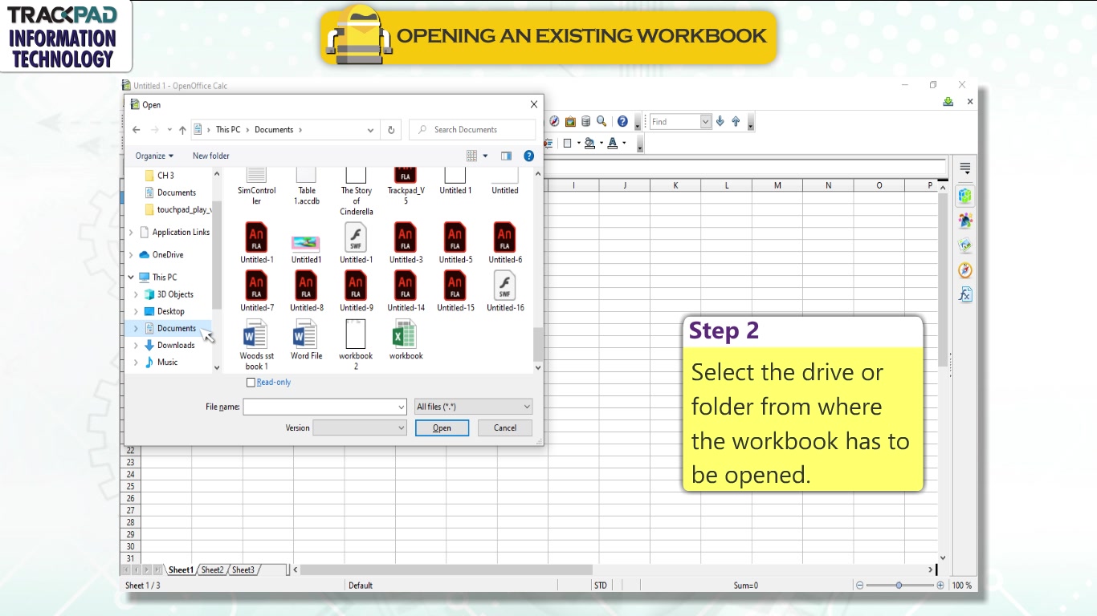Tick the Read-only checkbox
Screen dimensions: 1097x616
[251, 383]
